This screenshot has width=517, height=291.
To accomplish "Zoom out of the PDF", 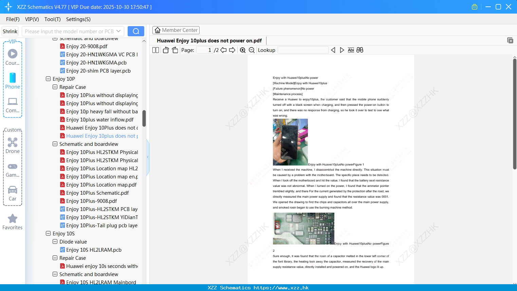I will pos(252,50).
